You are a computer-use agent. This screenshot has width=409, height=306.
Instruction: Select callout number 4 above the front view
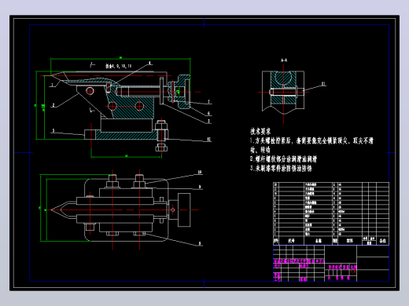coord(149,63)
